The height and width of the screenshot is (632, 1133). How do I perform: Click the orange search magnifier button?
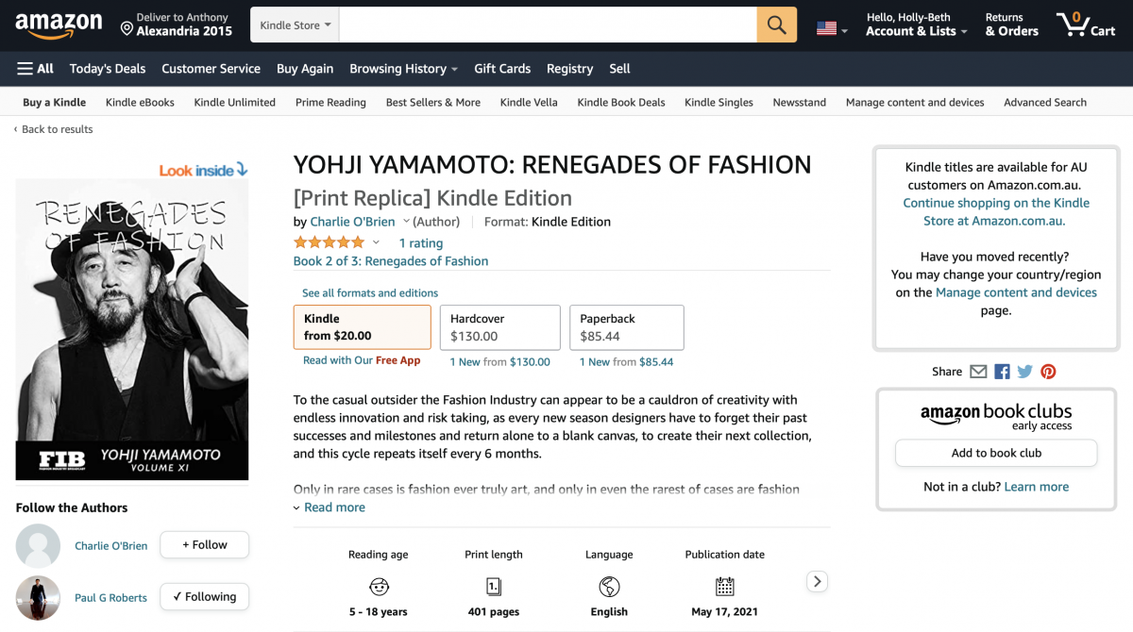point(776,25)
